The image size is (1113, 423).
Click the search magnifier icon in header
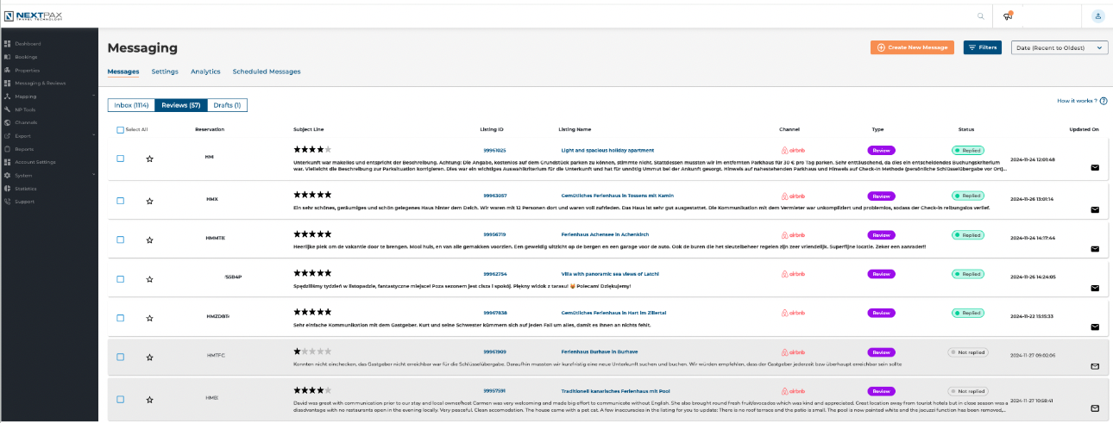tap(980, 16)
